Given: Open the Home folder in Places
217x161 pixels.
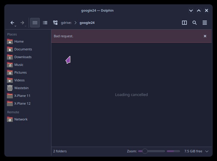Looking at the screenshot, I should (x=19, y=41).
